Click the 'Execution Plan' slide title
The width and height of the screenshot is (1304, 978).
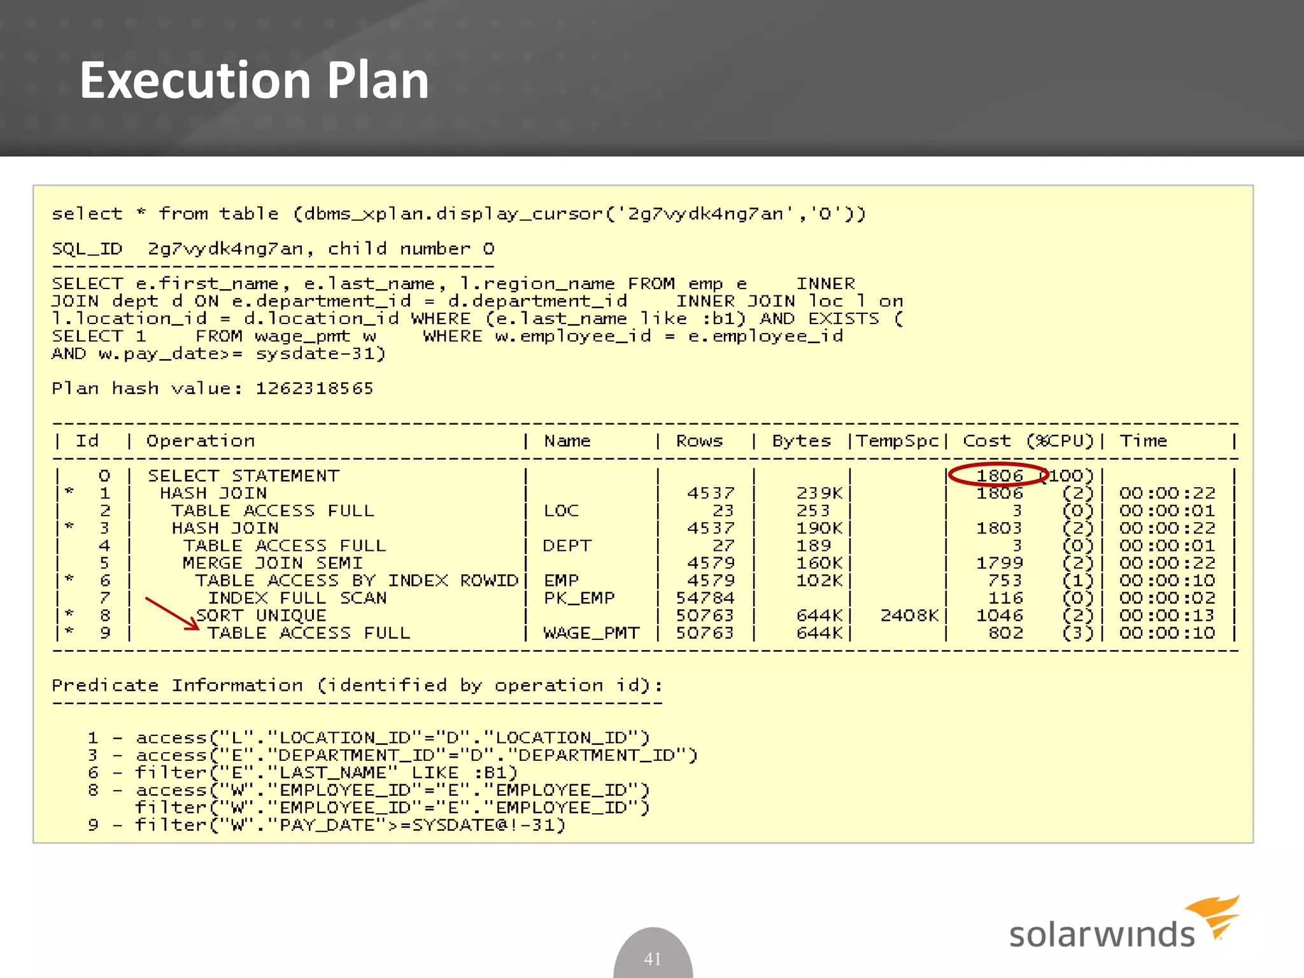(x=254, y=81)
